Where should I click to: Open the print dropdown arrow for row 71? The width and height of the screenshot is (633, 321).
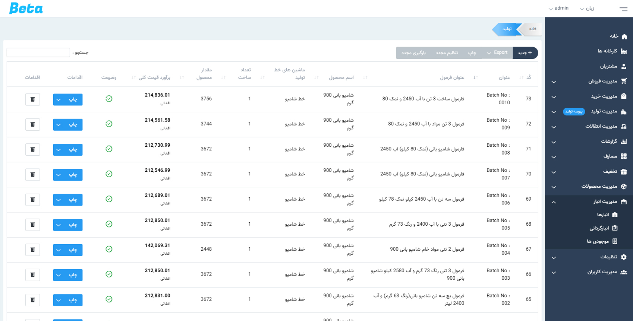[x=59, y=150]
